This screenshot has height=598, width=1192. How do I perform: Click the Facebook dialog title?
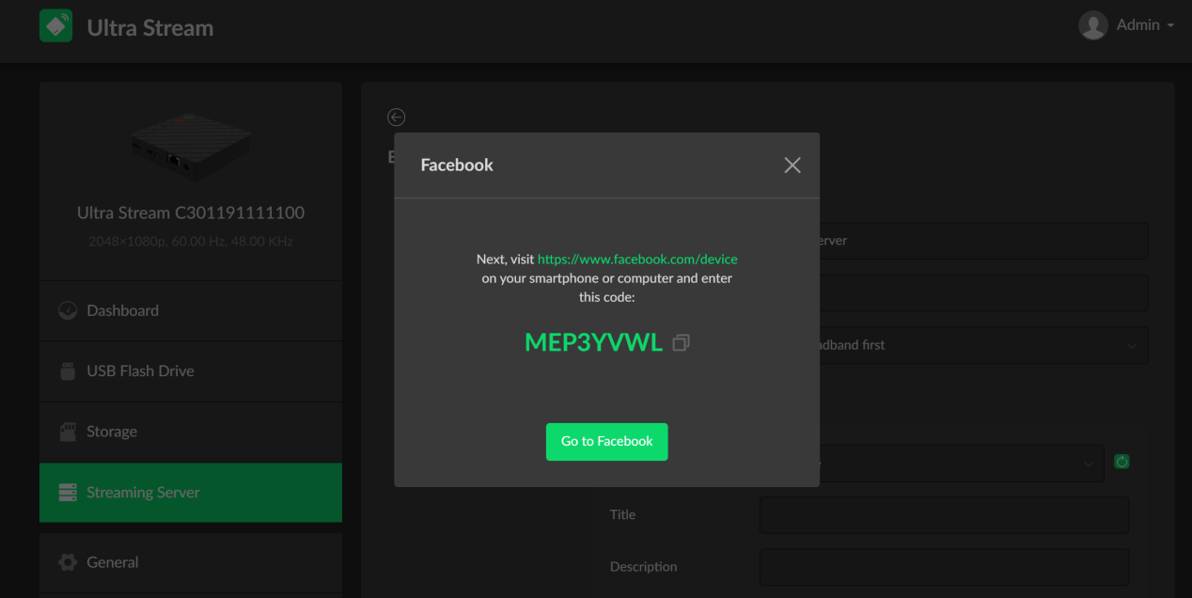[x=457, y=165]
